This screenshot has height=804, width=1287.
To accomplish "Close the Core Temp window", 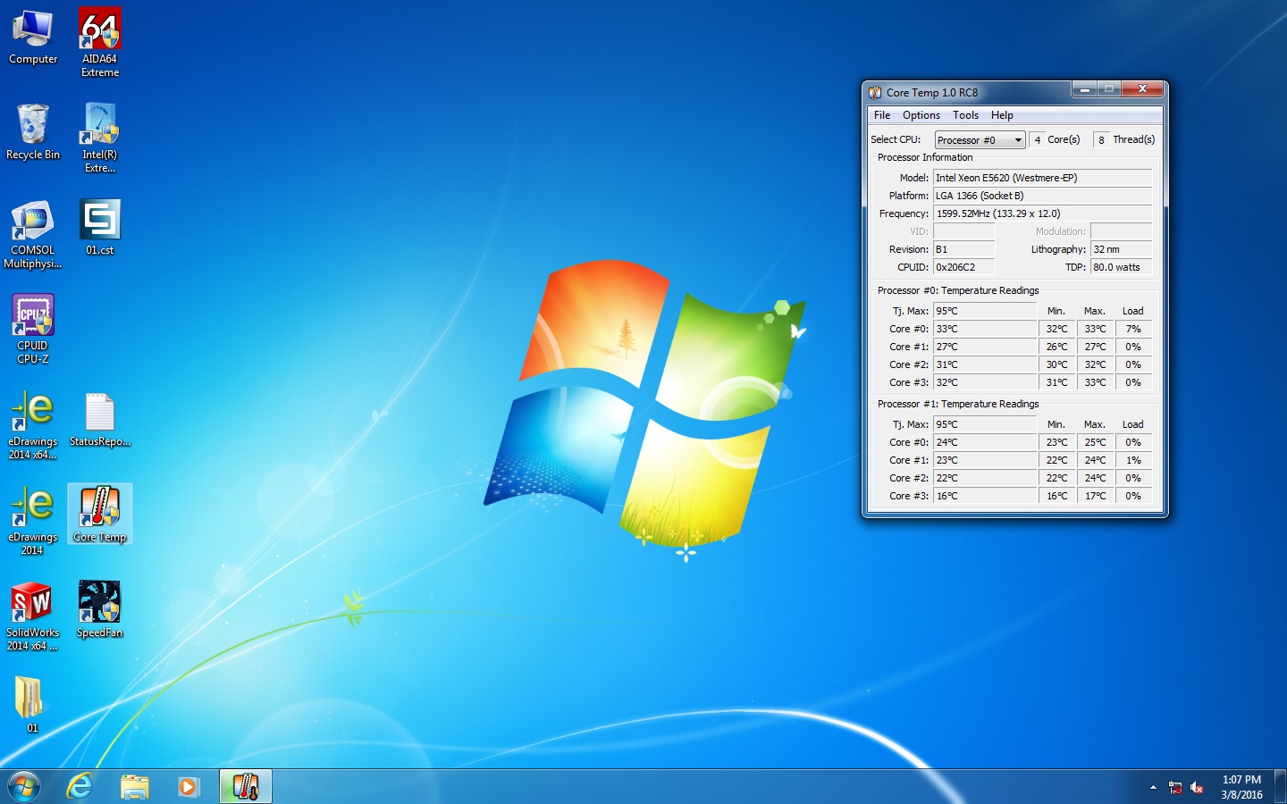I will click(x=1142, y=89).
